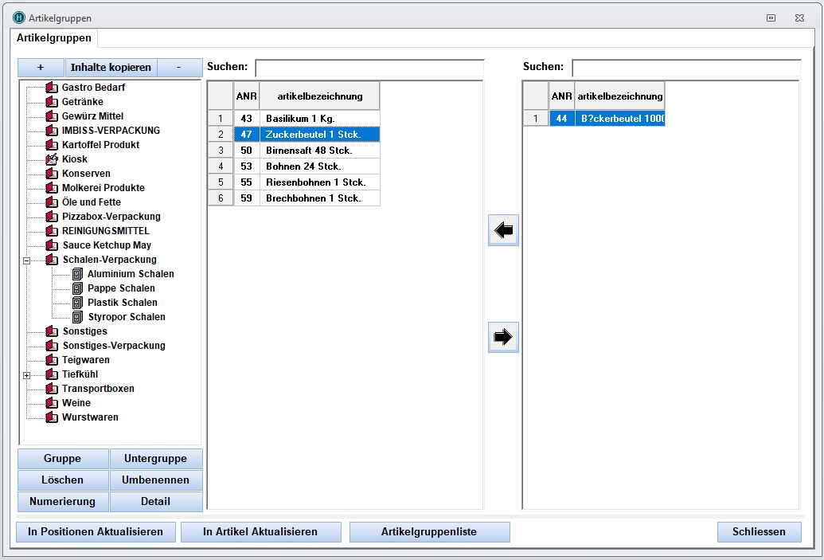This screenshot has height=560, width=824.
Task: Click the Wurstwaren folder icon
Action: pos(53,417)
